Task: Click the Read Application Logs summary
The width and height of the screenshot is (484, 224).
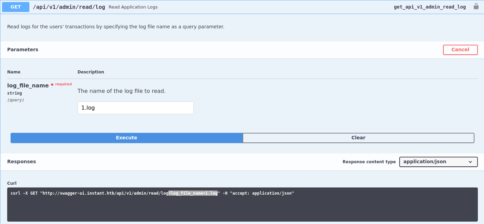Action: pyautogui.click(x=133, y=7)
